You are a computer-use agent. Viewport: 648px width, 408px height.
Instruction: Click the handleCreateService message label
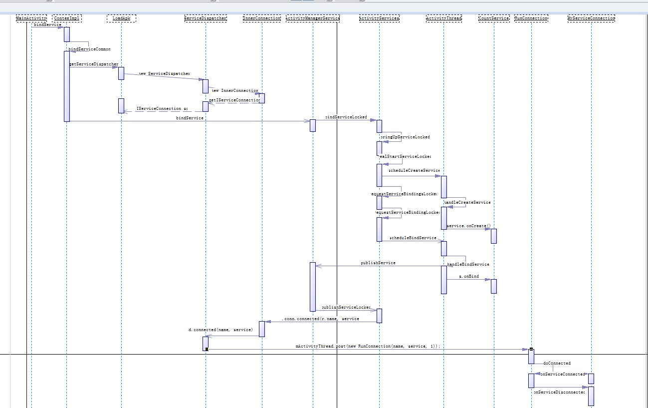coord(467,202)
